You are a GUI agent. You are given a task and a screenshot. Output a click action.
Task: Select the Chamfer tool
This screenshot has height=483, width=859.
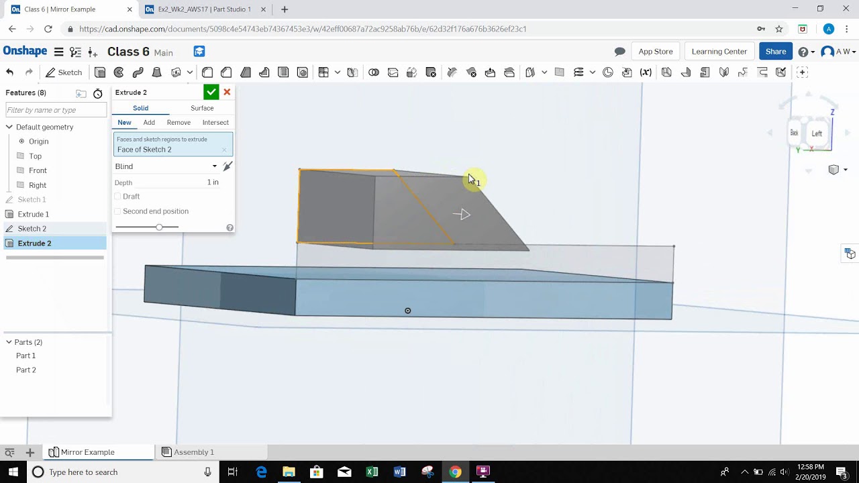click(226, 72)
